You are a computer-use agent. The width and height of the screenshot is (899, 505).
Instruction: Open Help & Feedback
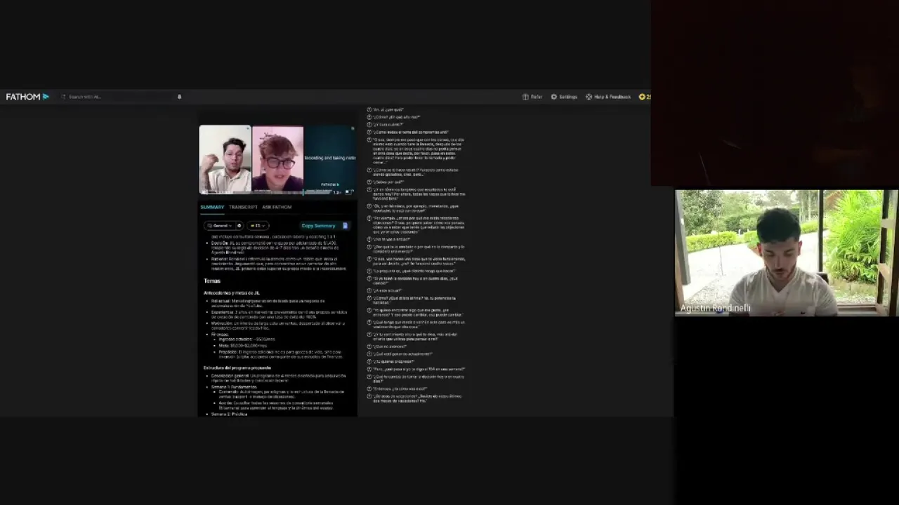tap(608, 97)
